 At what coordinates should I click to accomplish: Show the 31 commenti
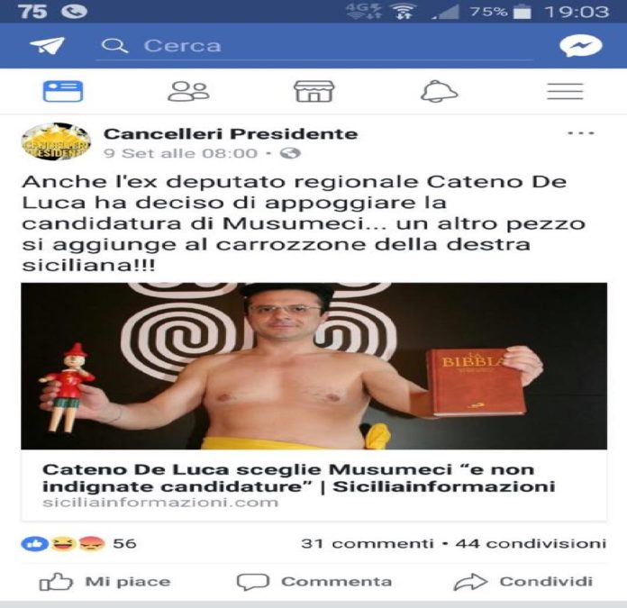click(367, 544)
